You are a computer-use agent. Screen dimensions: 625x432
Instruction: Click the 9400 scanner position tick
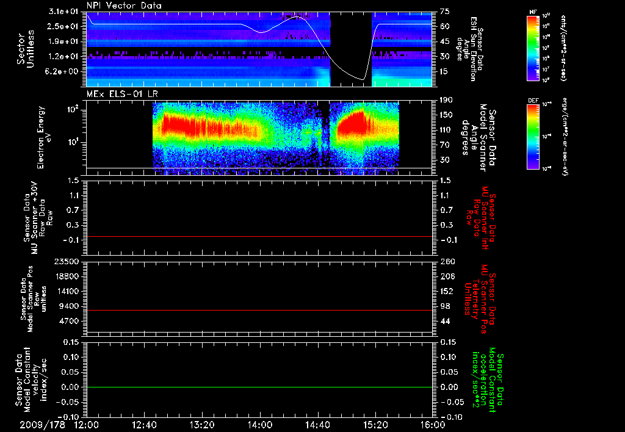(68, 306)
